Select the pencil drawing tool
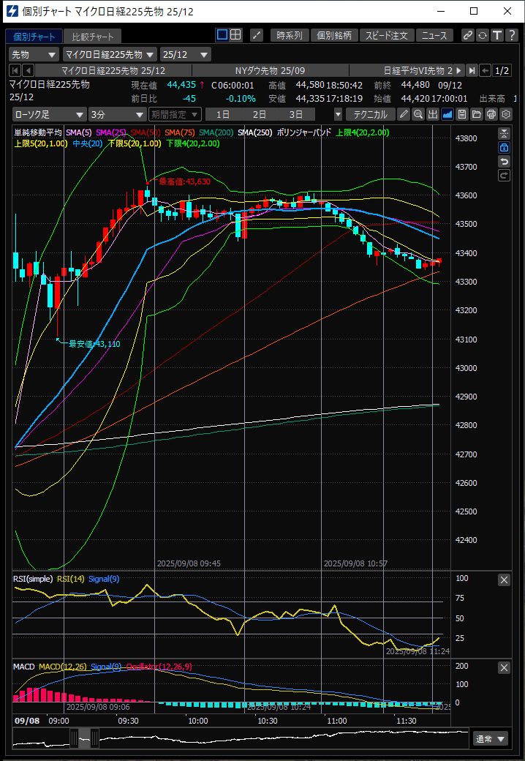 pos(404,115)
